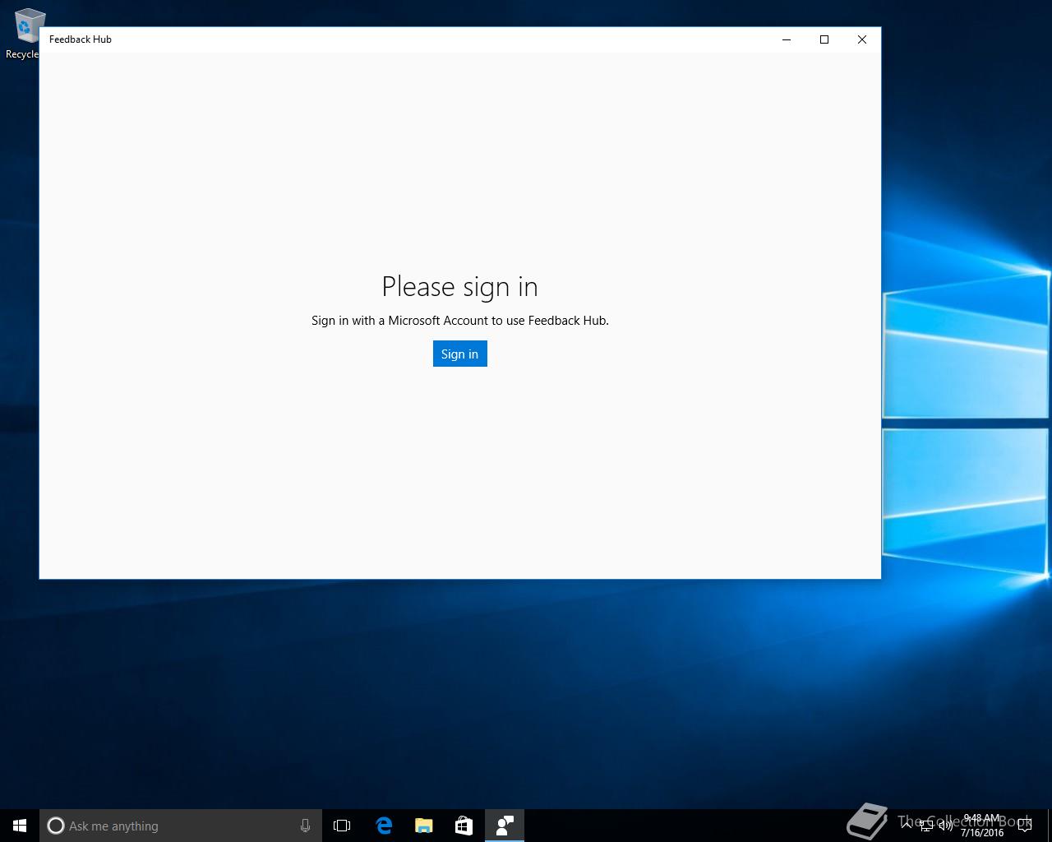1052x842 pixels.
Task: Open the Windows Store taskbar icon
Action: pyautogui.click(x=464, y=826)
